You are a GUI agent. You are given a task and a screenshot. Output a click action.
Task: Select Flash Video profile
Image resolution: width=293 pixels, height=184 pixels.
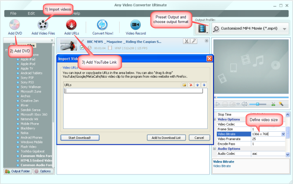[x=28, y=147]
